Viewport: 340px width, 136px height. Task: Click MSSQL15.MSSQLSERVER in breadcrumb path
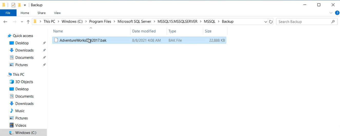(x=177, y=22)
